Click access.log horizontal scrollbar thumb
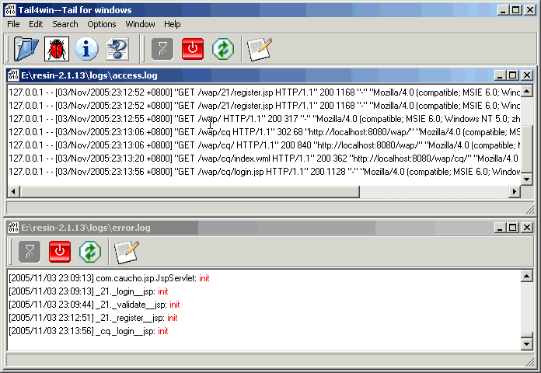This screenshot has width=541, height=373. pos(190,191)
